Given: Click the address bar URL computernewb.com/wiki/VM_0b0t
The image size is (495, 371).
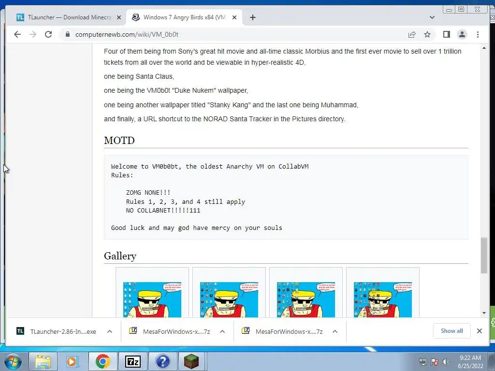Looking at the screenshot, I should (x=127, y=34).
